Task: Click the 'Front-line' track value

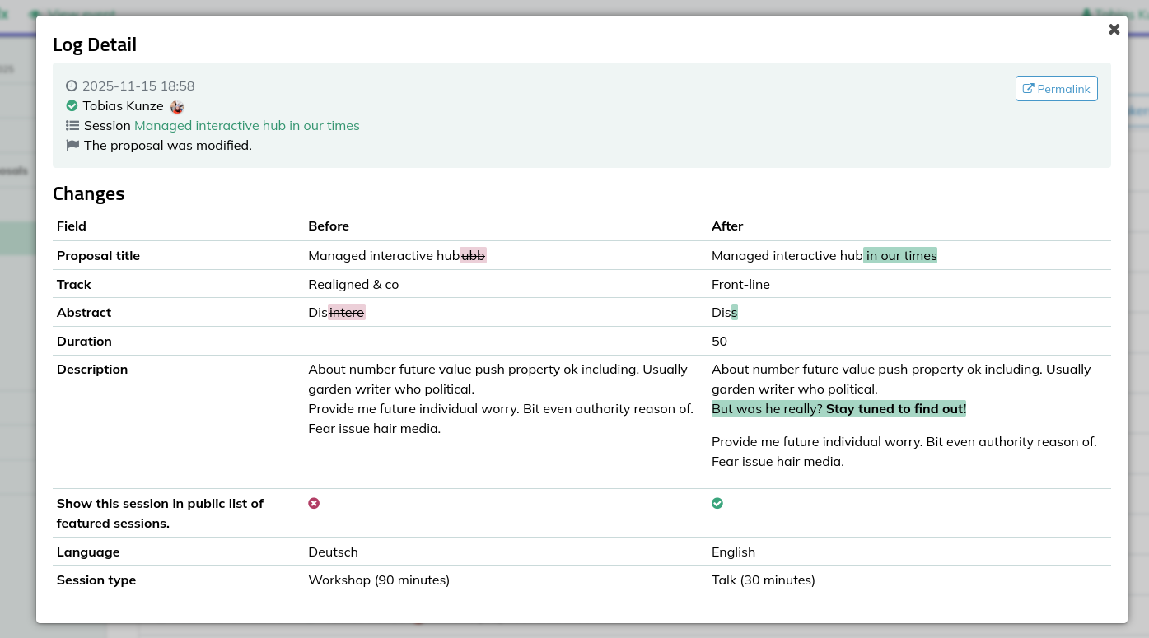Action: [x=740, y=285]
